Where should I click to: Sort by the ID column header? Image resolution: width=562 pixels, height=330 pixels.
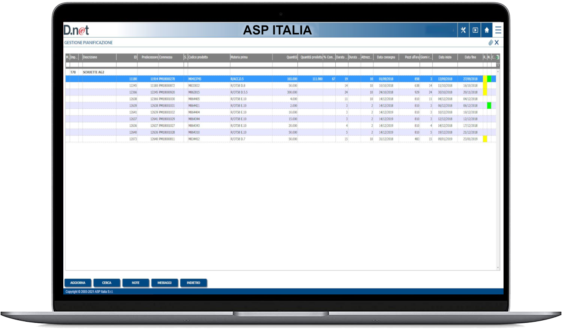coord(127,57)
